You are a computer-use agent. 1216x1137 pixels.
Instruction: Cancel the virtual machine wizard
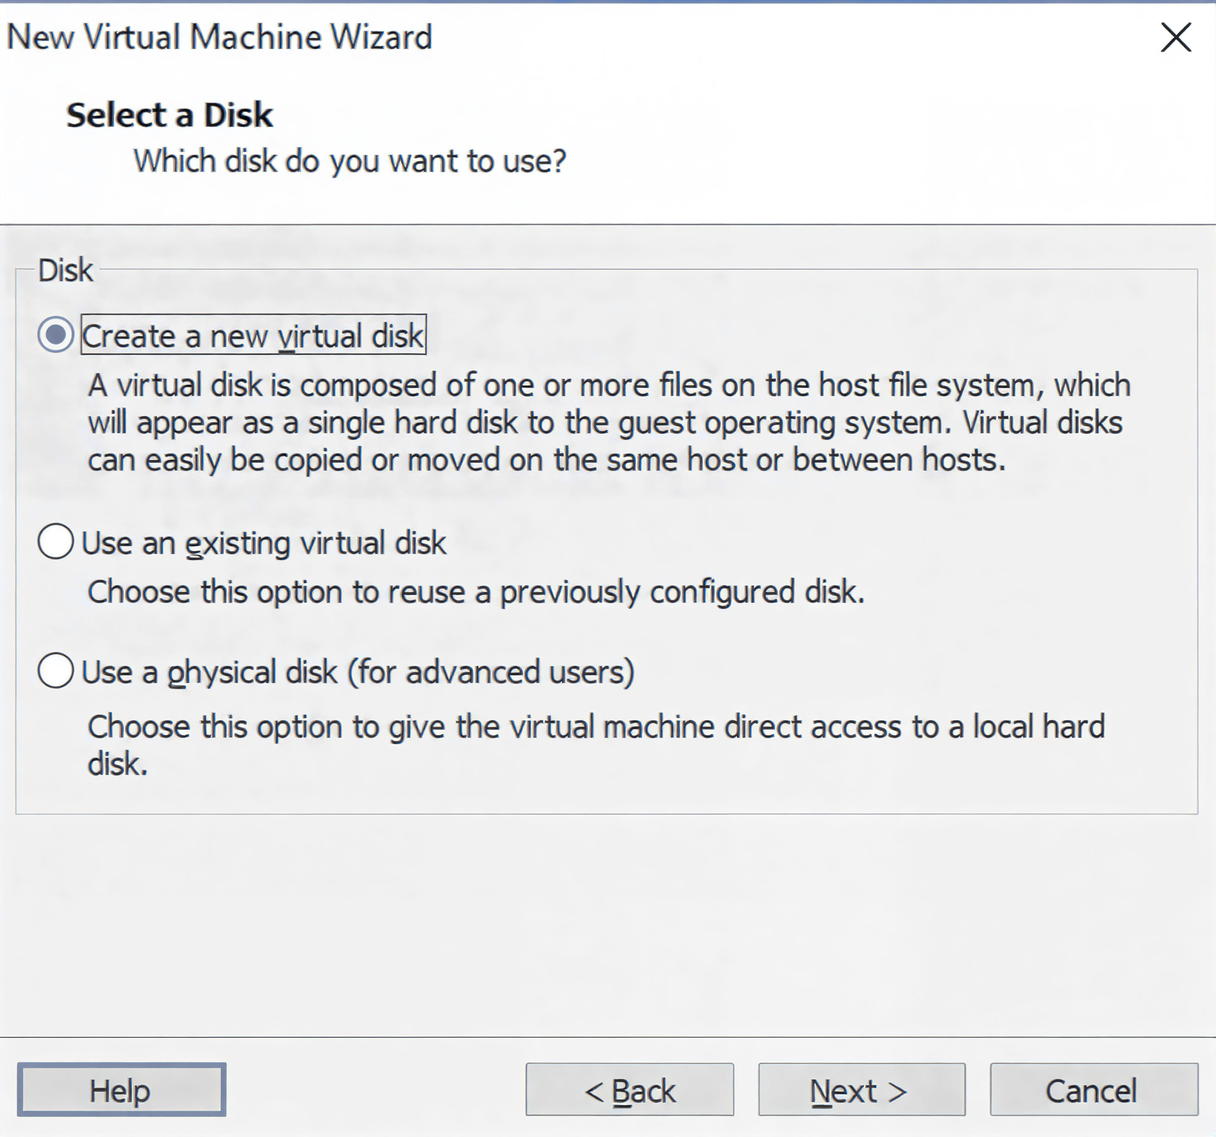click(x=1094, y=1090)
